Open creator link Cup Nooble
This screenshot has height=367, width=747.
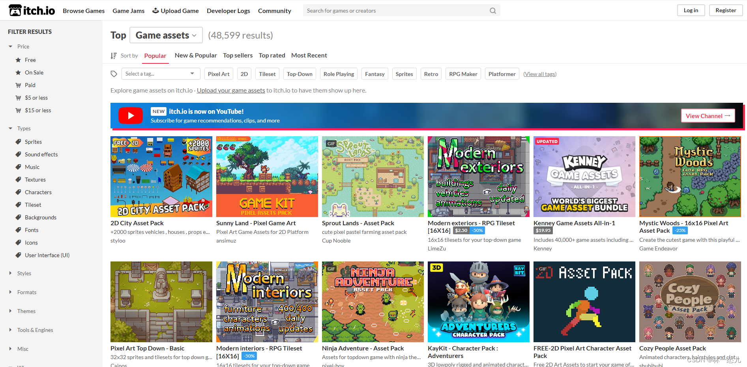(336, 241)
